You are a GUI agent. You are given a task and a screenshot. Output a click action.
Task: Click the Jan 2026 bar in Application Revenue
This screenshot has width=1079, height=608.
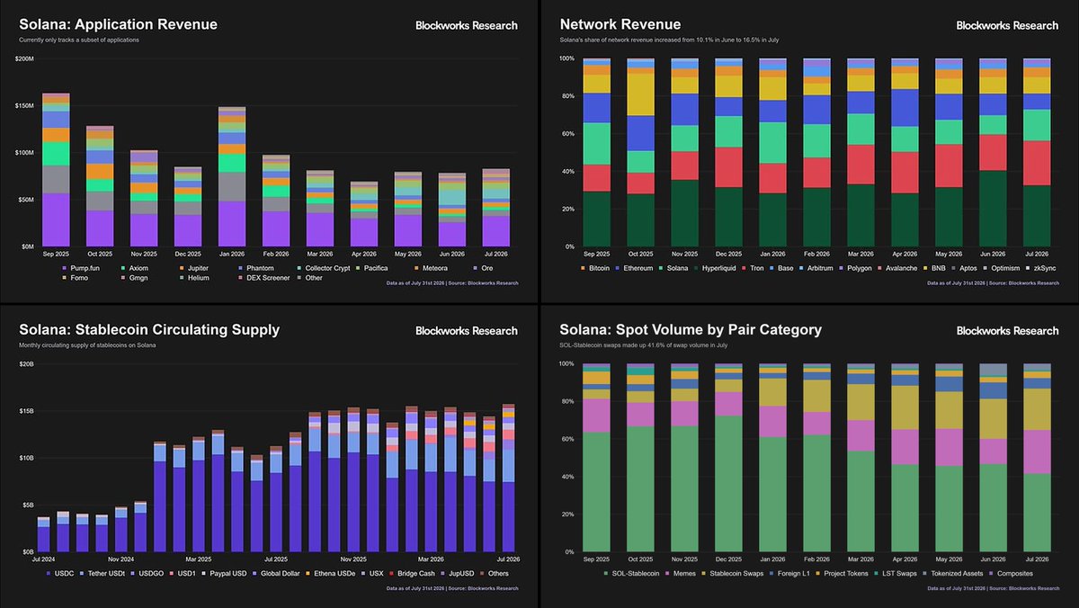(x=232, y=176)
